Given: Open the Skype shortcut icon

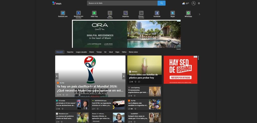Looking at the screenshot, I should (173, 13).
